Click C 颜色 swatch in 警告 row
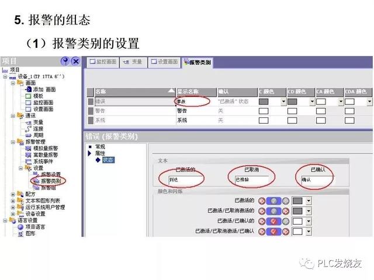The width and height of the screenshot is (374, 280). (264, 111)
